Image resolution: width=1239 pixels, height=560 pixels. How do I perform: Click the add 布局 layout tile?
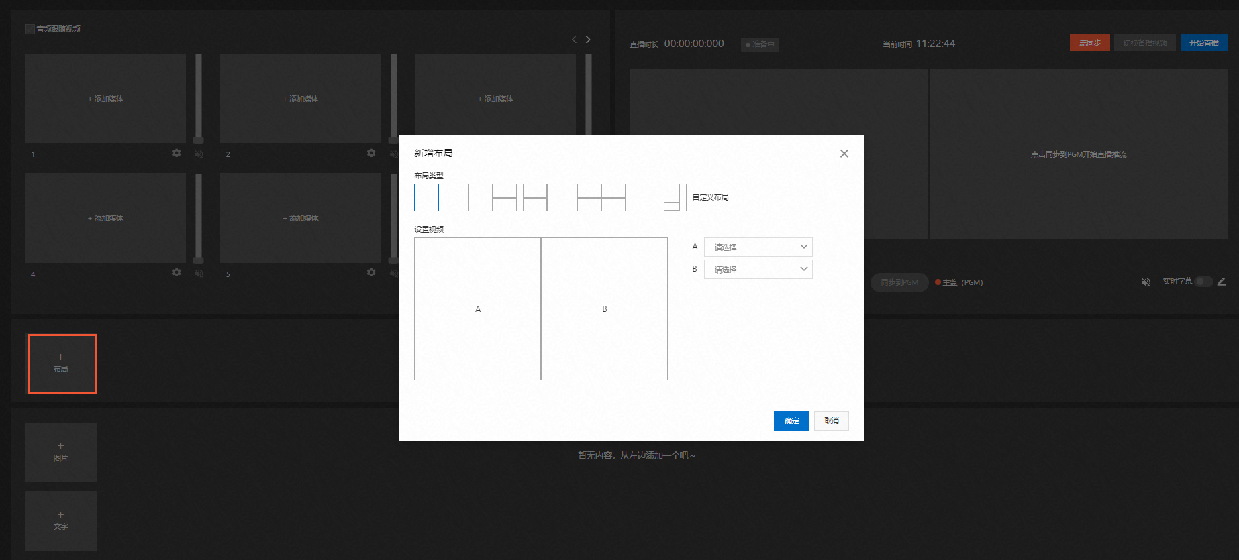pyautogui.click(x=62, y=363)
